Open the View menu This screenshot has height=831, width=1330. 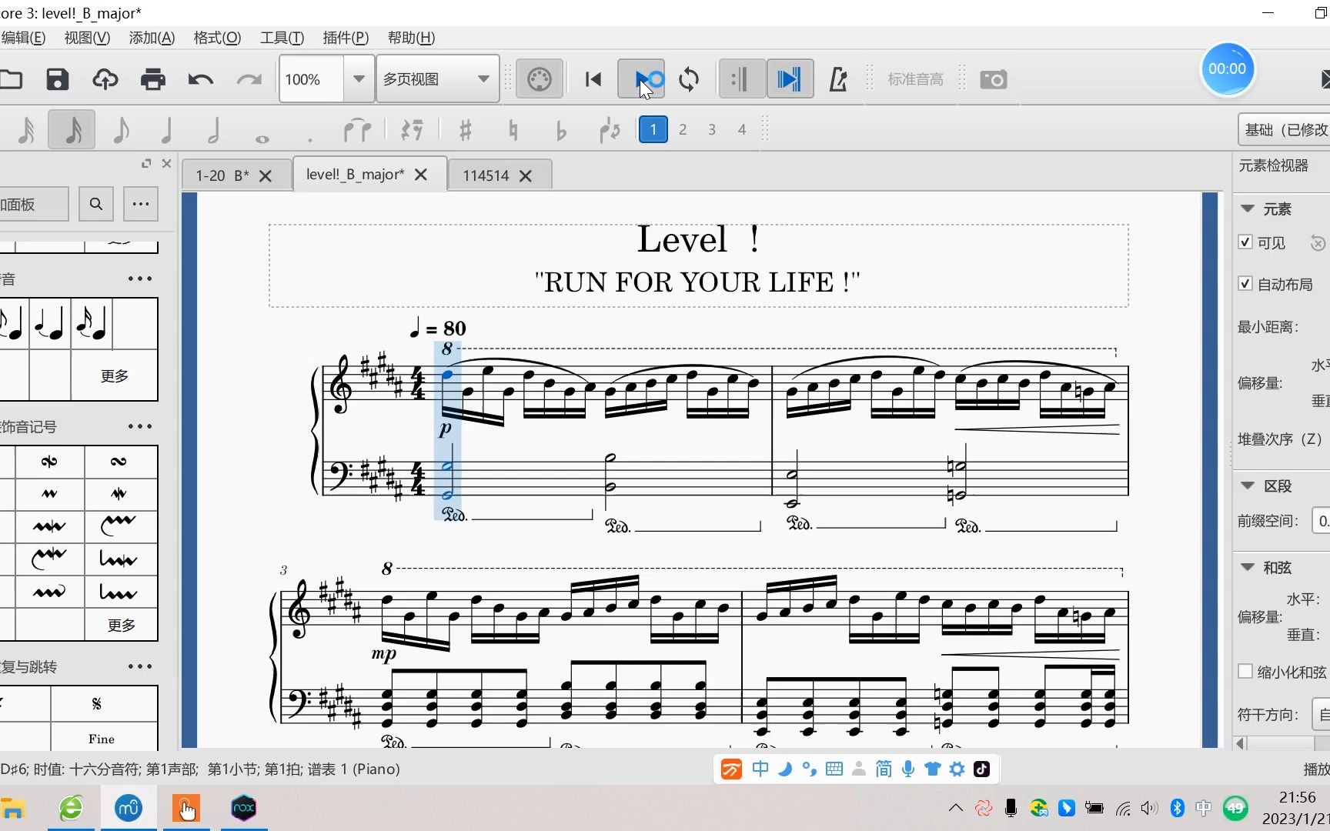87,38
